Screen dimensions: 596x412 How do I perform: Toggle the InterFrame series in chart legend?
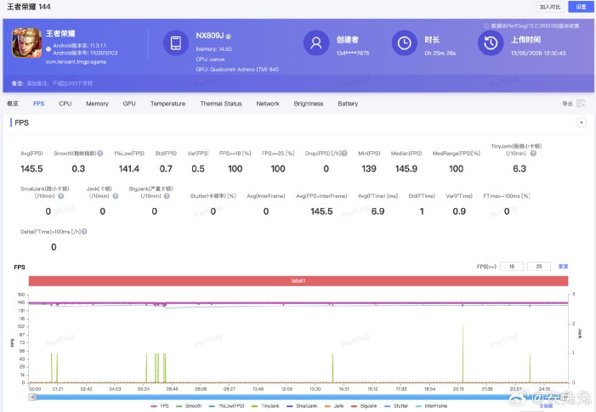pos(431,406)
